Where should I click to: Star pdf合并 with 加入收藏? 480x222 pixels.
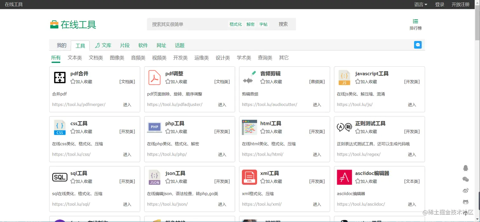pos(81,82)
